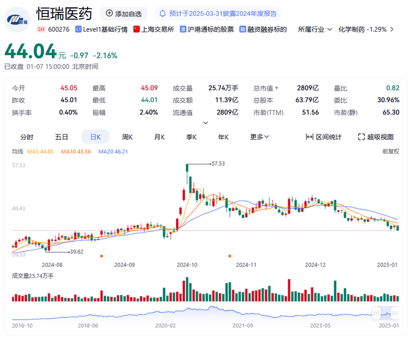
Task: Click the right handle of timeline range slider
Action: click(x=395, y=313)
